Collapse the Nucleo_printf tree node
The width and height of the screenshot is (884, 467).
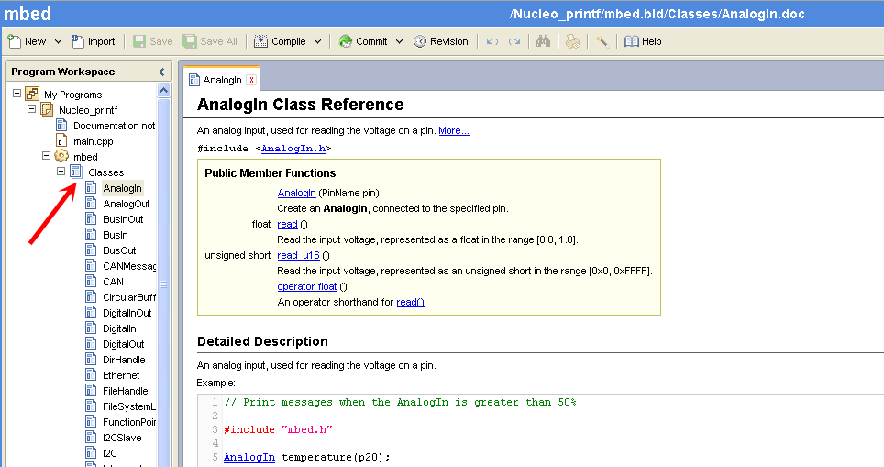31,109
